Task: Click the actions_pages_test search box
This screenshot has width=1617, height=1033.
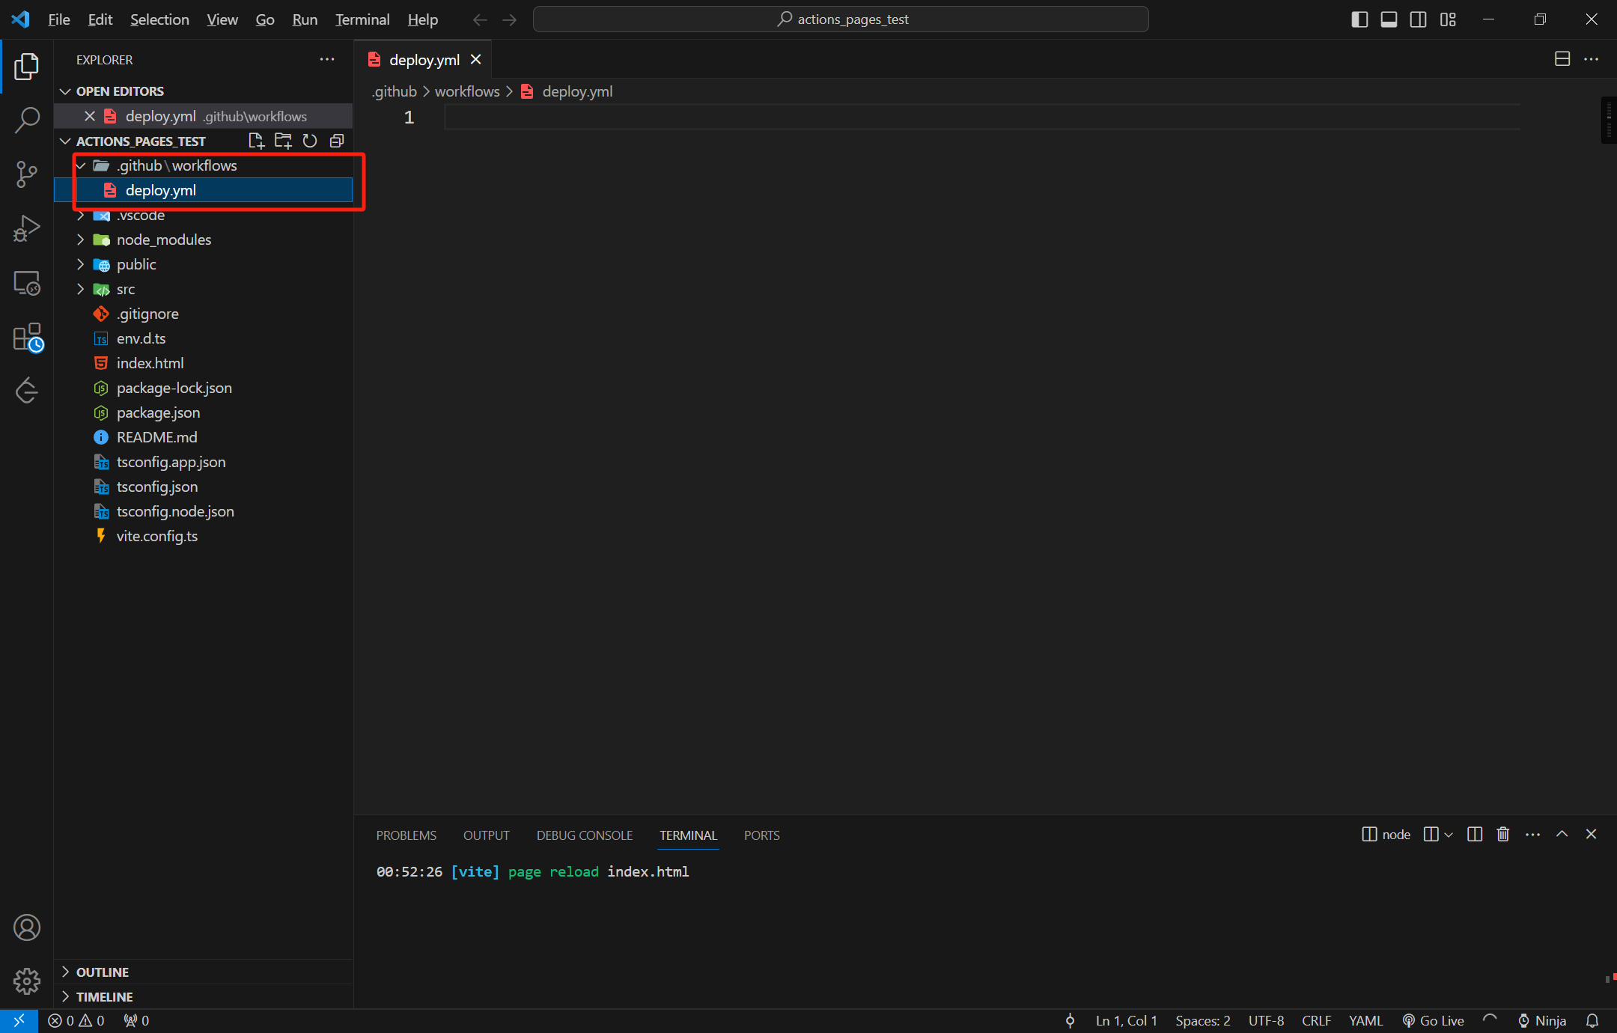Action: tap(840, 19)
